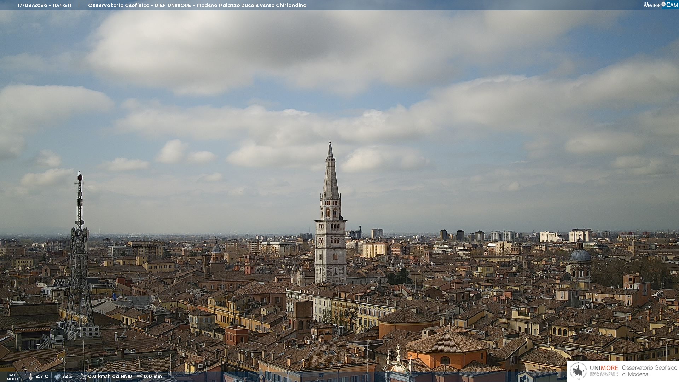This screenshot has width=679, height=382.
Task: Click the humidity water droplets icon
Action: [x=57, y=377]
